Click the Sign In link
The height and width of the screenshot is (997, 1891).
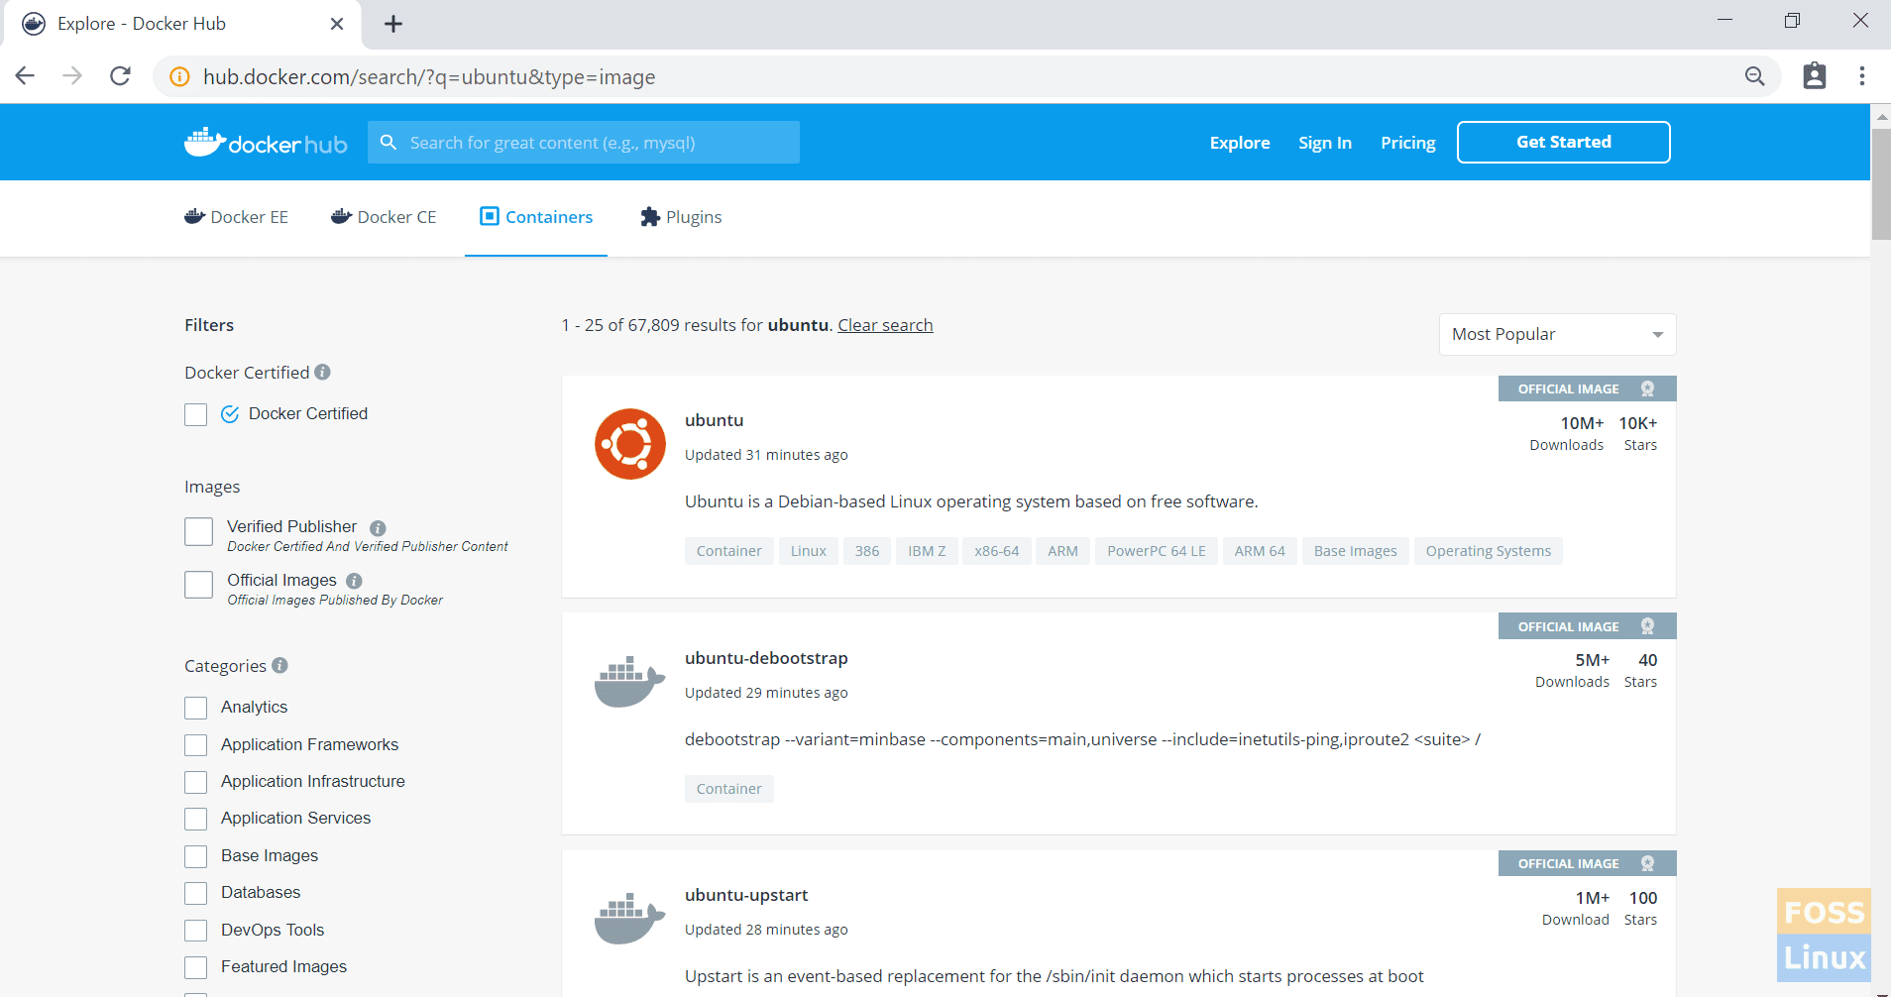click(x=1325, y=143)
